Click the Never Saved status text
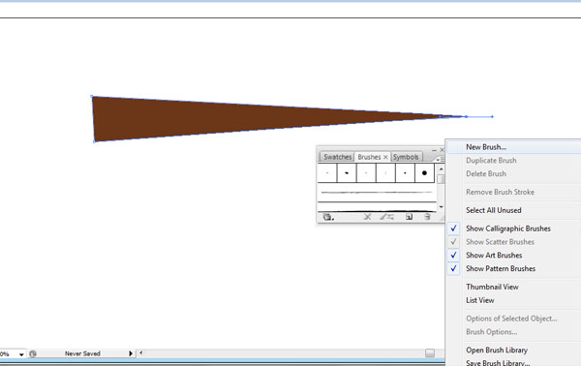 point(82,353)
